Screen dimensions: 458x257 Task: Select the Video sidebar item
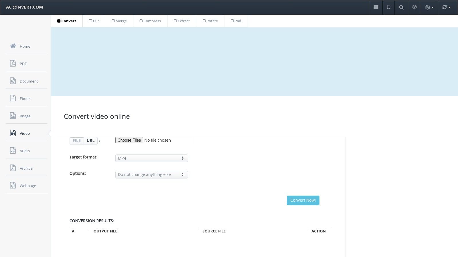tap(26, 133)
